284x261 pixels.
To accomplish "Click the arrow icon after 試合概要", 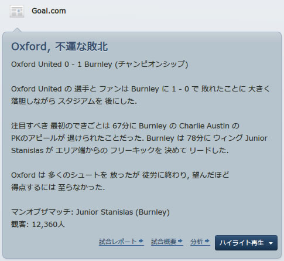I will [x=180, y=241].
